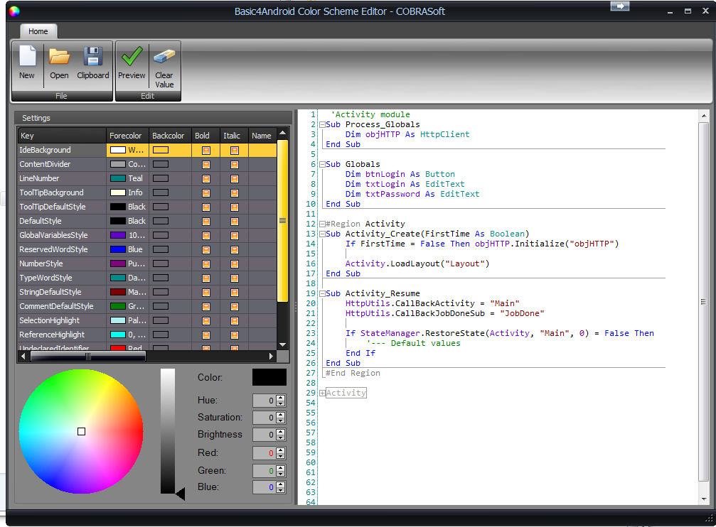Toggle Italic for StringDefaultStyle
The height and width of the screenshot is (527, 716).
pyautogui.click(x=234, y=292)
